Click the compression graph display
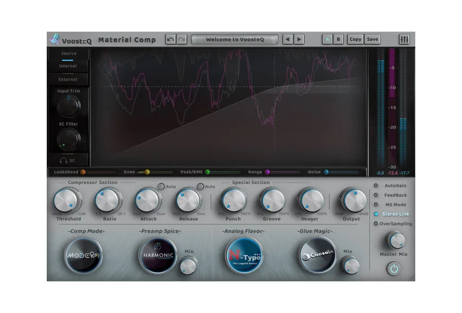The image size is (462, 313). pyautogui.click(x=229, y=107)
